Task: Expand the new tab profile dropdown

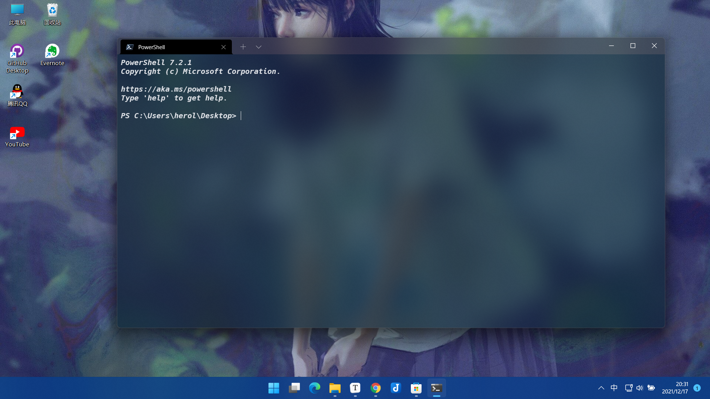Action: click(x=258, y=47)
